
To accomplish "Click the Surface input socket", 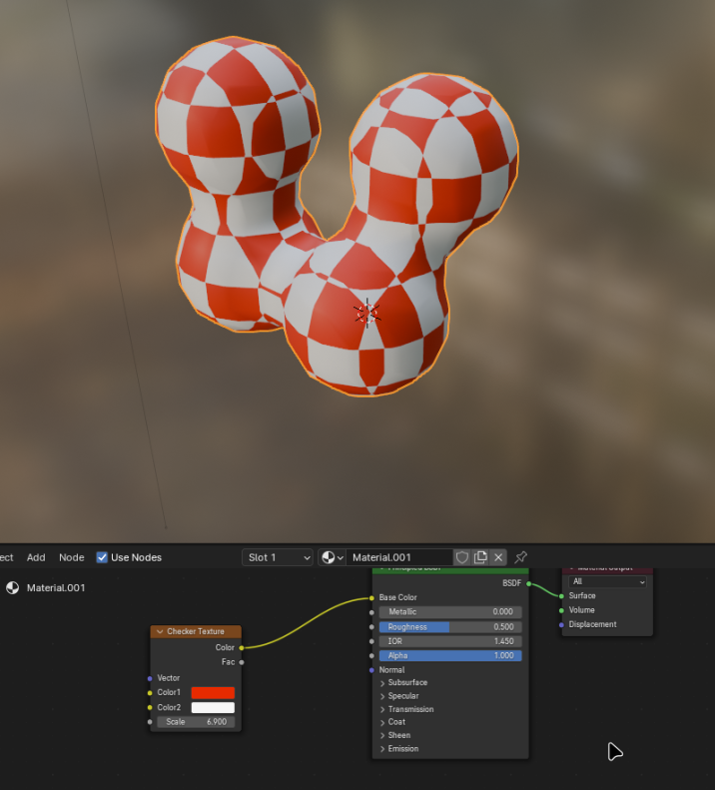I will point(561,596).
